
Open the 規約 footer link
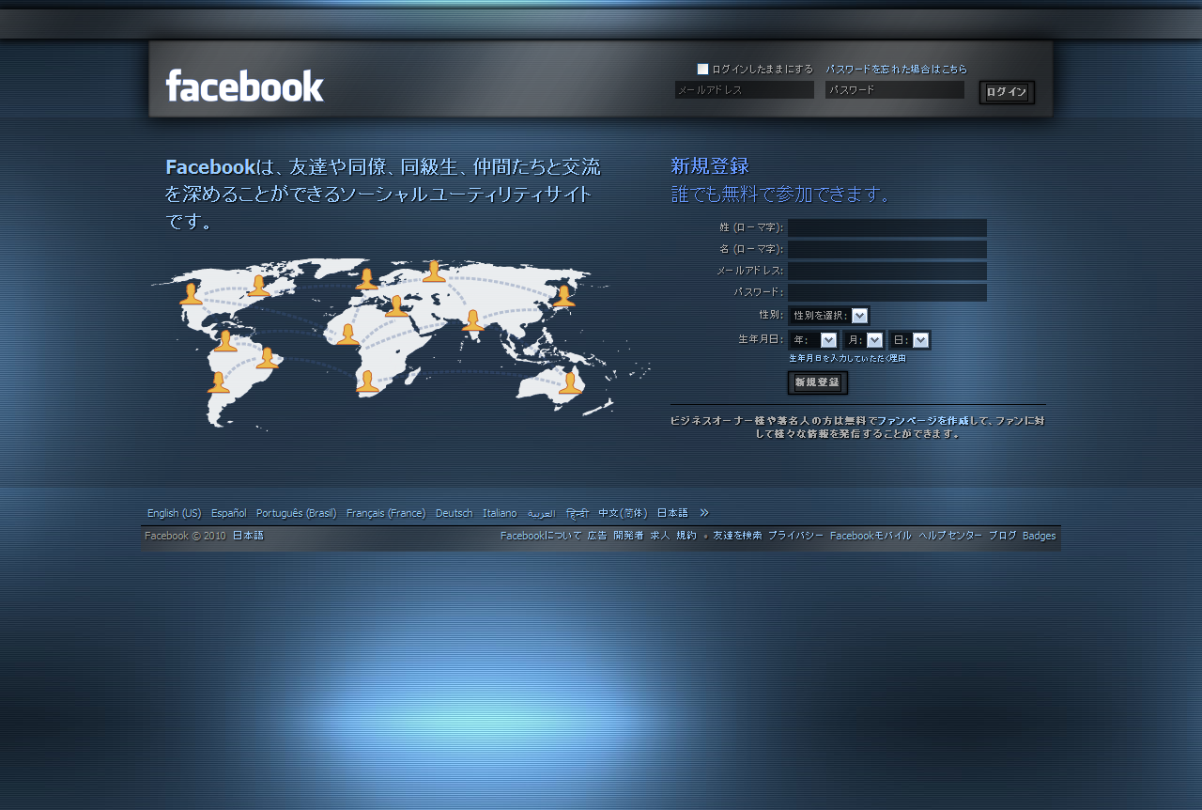686,536
